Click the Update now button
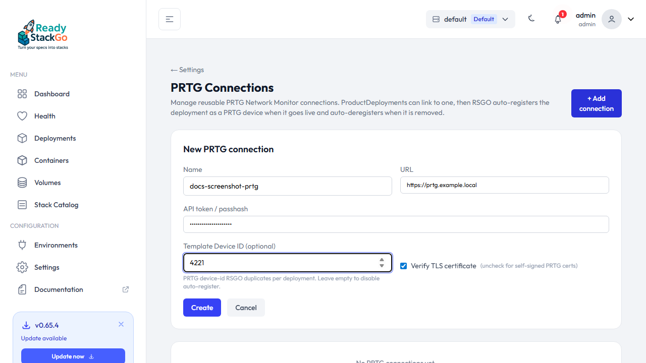This screenshot has width=646, height=363. click(73, 356)
